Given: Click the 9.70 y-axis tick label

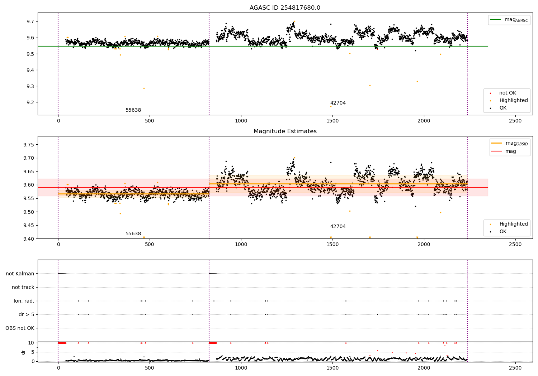Looking at the screenshot, I should (29, 158).
